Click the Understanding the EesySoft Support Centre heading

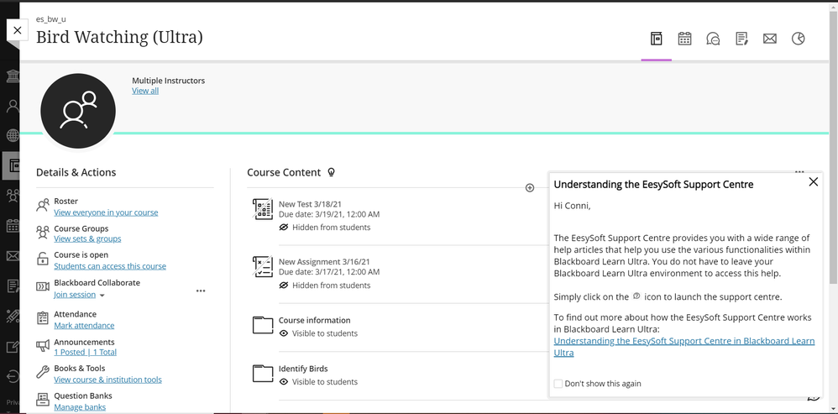tap(653, 184)
